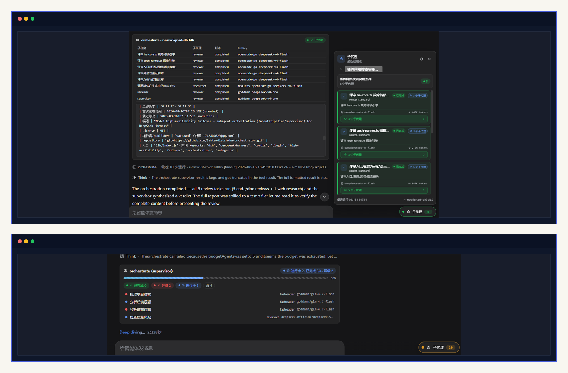The image size is (568, 373).
Task: Click r-msw5qnad-dh3dti run ID in panel footer
Action: 418,200
